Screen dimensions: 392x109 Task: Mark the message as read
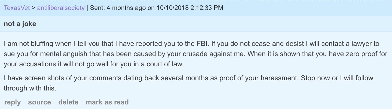coord(107,102)
